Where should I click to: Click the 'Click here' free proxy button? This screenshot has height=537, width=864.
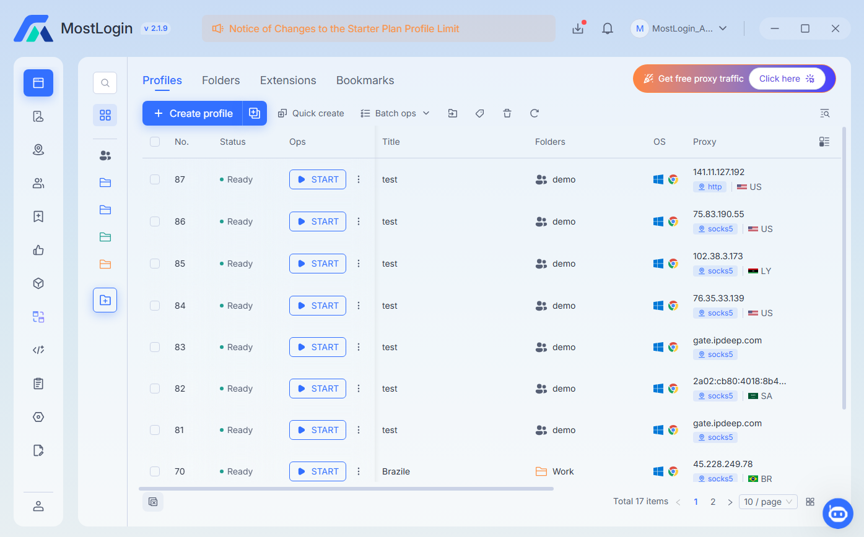pos(787,79)
